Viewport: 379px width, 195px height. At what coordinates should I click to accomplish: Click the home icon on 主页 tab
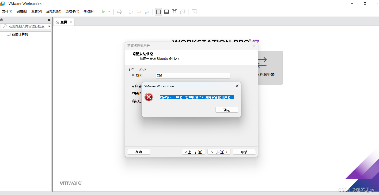[57, 22]
